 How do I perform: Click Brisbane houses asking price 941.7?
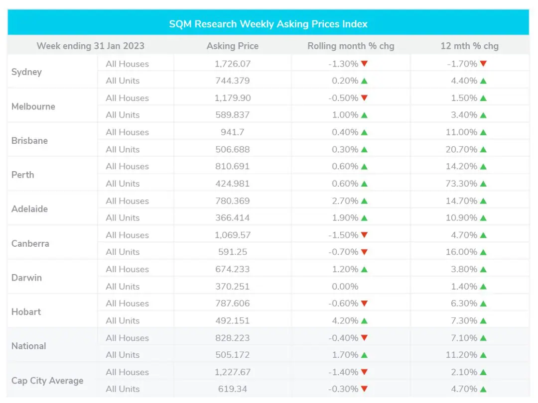(233, 132)
